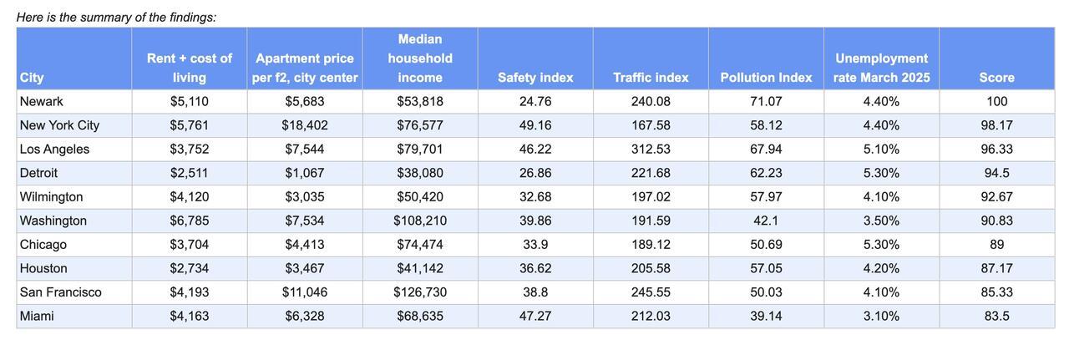Click the Apartment price per f2 header
The width and height of the screenshot is (1069, 340).
pyautogui.click(x=305, y=68)
